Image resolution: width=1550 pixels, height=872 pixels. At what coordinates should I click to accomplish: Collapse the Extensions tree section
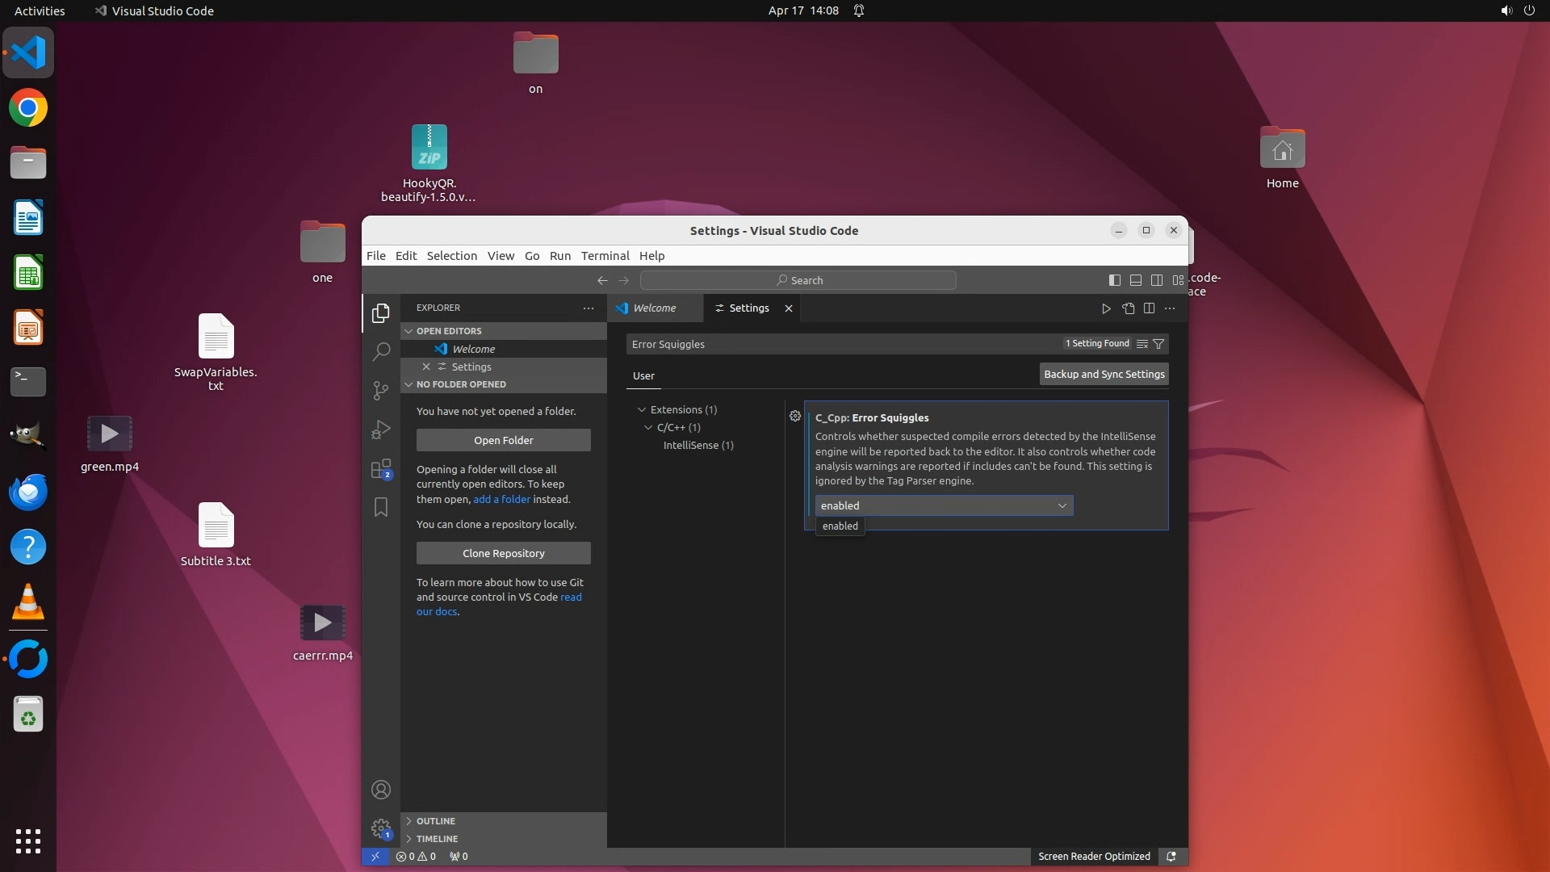pyautogui.click(x=643, y=410)
